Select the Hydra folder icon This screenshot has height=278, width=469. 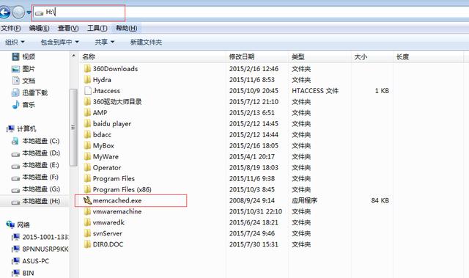(87, 80)
